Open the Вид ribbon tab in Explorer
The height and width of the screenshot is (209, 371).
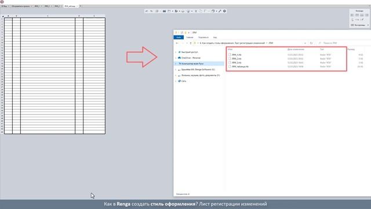click(215, 37)
